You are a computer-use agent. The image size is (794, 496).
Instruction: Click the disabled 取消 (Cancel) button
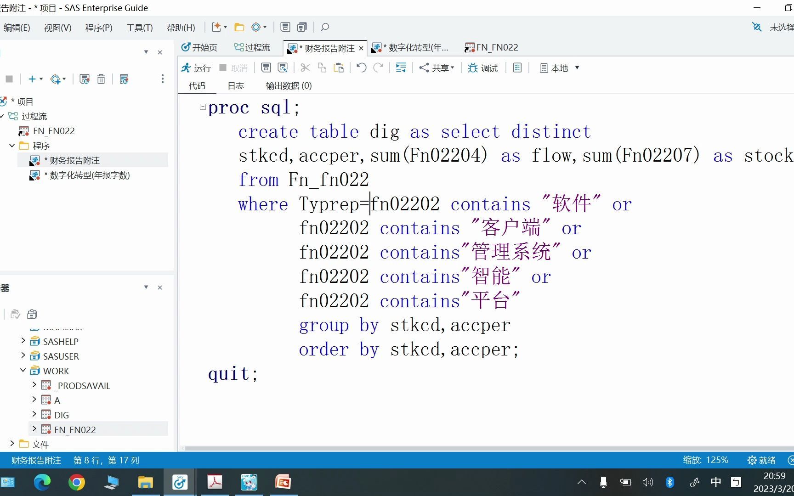click(234, 68)
